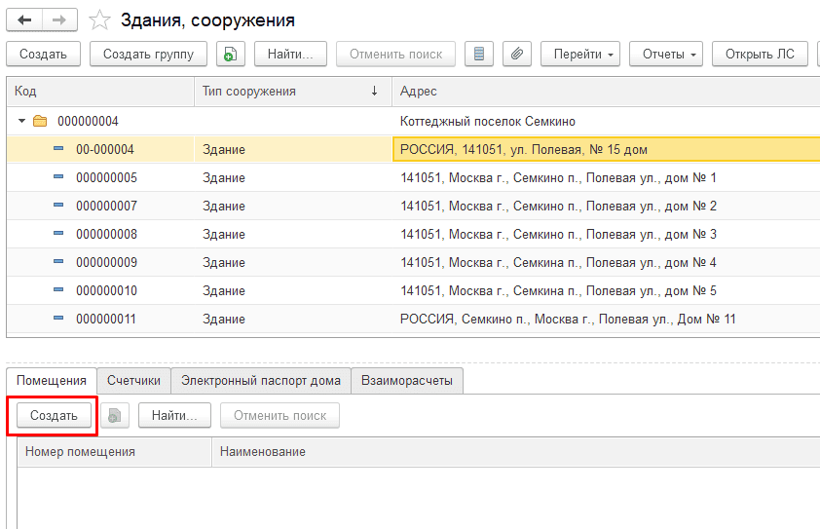This screenshot has width=820, height=529.
Task: Click the copy-item icon in top toolbar
Action: click(x=230, y=55)
